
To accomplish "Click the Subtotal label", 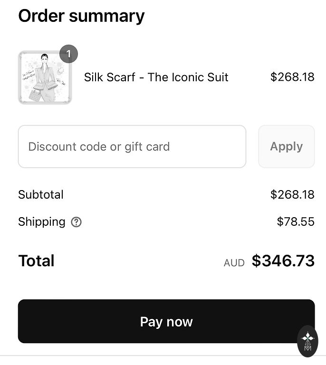I will (x=41, y=194).
